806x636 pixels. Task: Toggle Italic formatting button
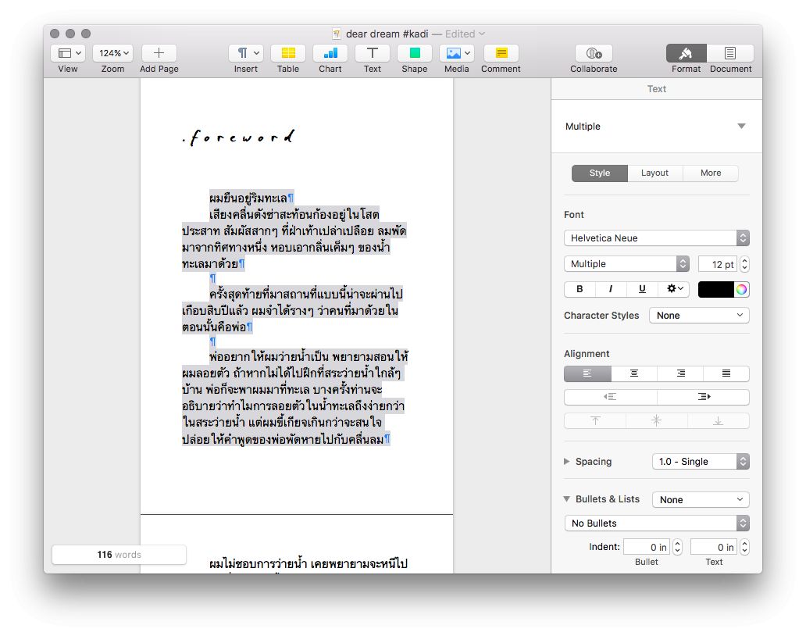(611, 289)
